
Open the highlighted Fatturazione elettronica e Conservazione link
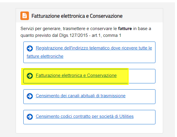pyautogui.click(x=76, y=75)
